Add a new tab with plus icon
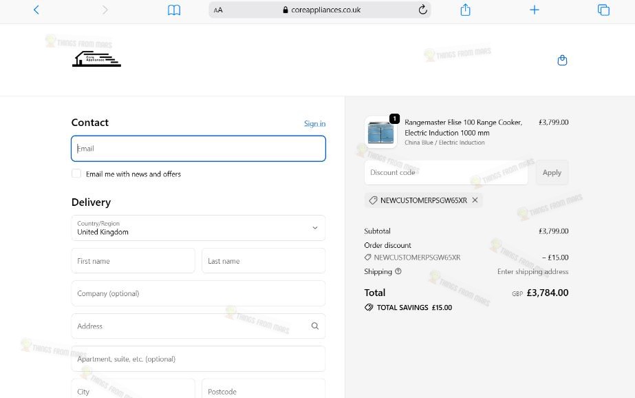The width and height of the screenshot is (635, 398). tap(535, 10)
